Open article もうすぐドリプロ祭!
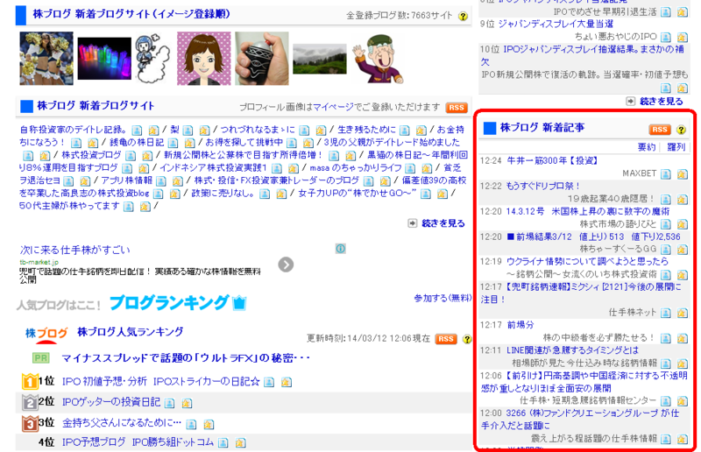 [x=542, y=186]
